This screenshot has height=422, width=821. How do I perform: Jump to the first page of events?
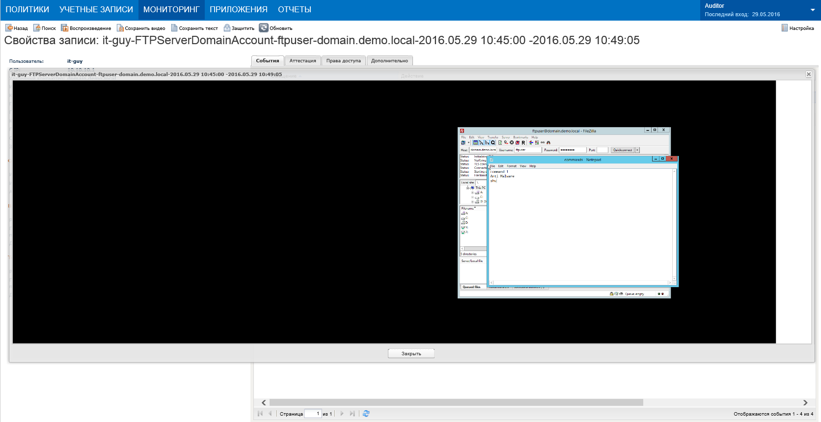point(260,414)
